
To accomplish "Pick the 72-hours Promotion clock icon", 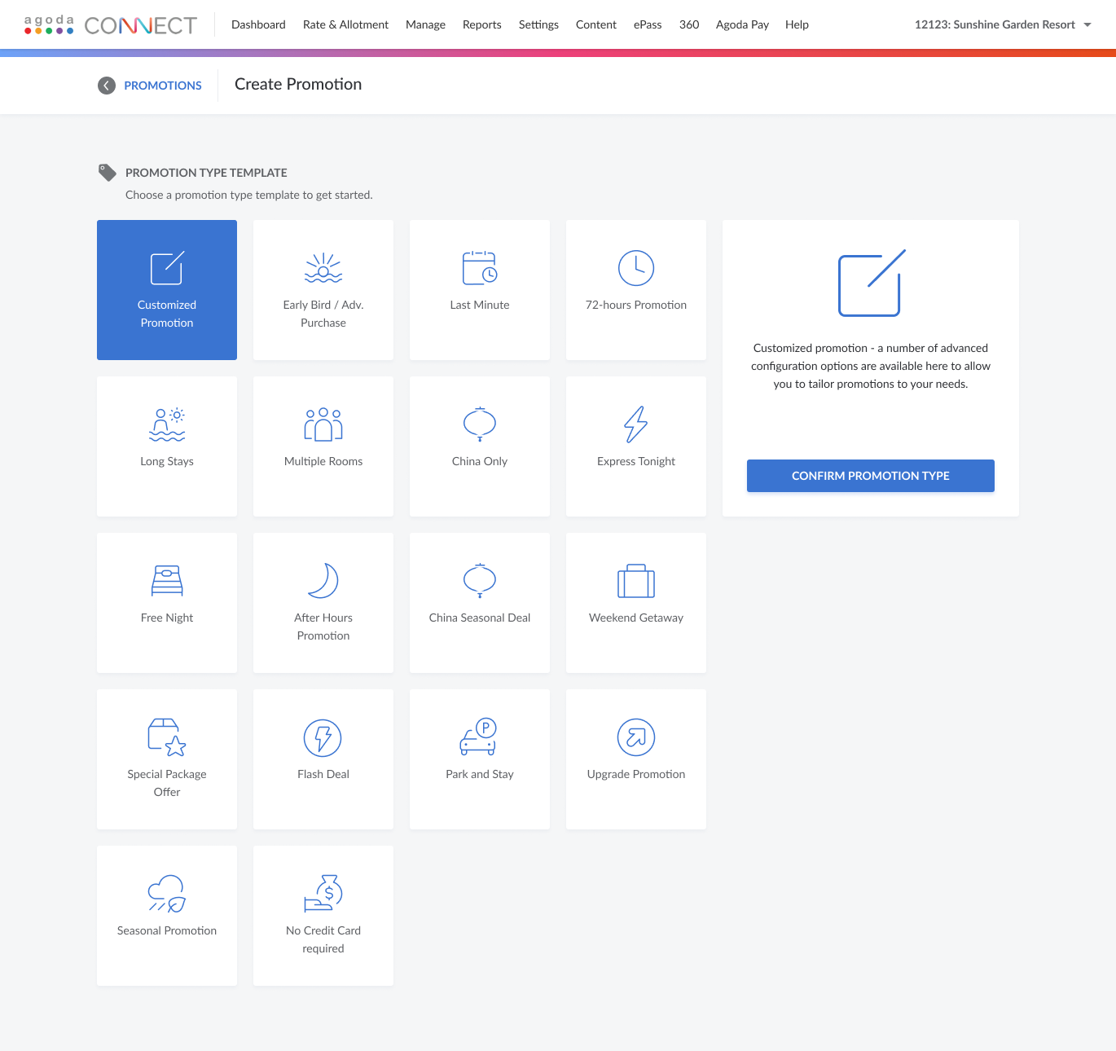I will pyautogui.click(x=636, y=268).
